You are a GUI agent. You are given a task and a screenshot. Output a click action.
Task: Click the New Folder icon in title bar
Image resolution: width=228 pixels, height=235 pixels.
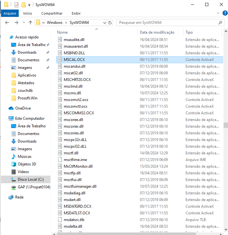23,5
